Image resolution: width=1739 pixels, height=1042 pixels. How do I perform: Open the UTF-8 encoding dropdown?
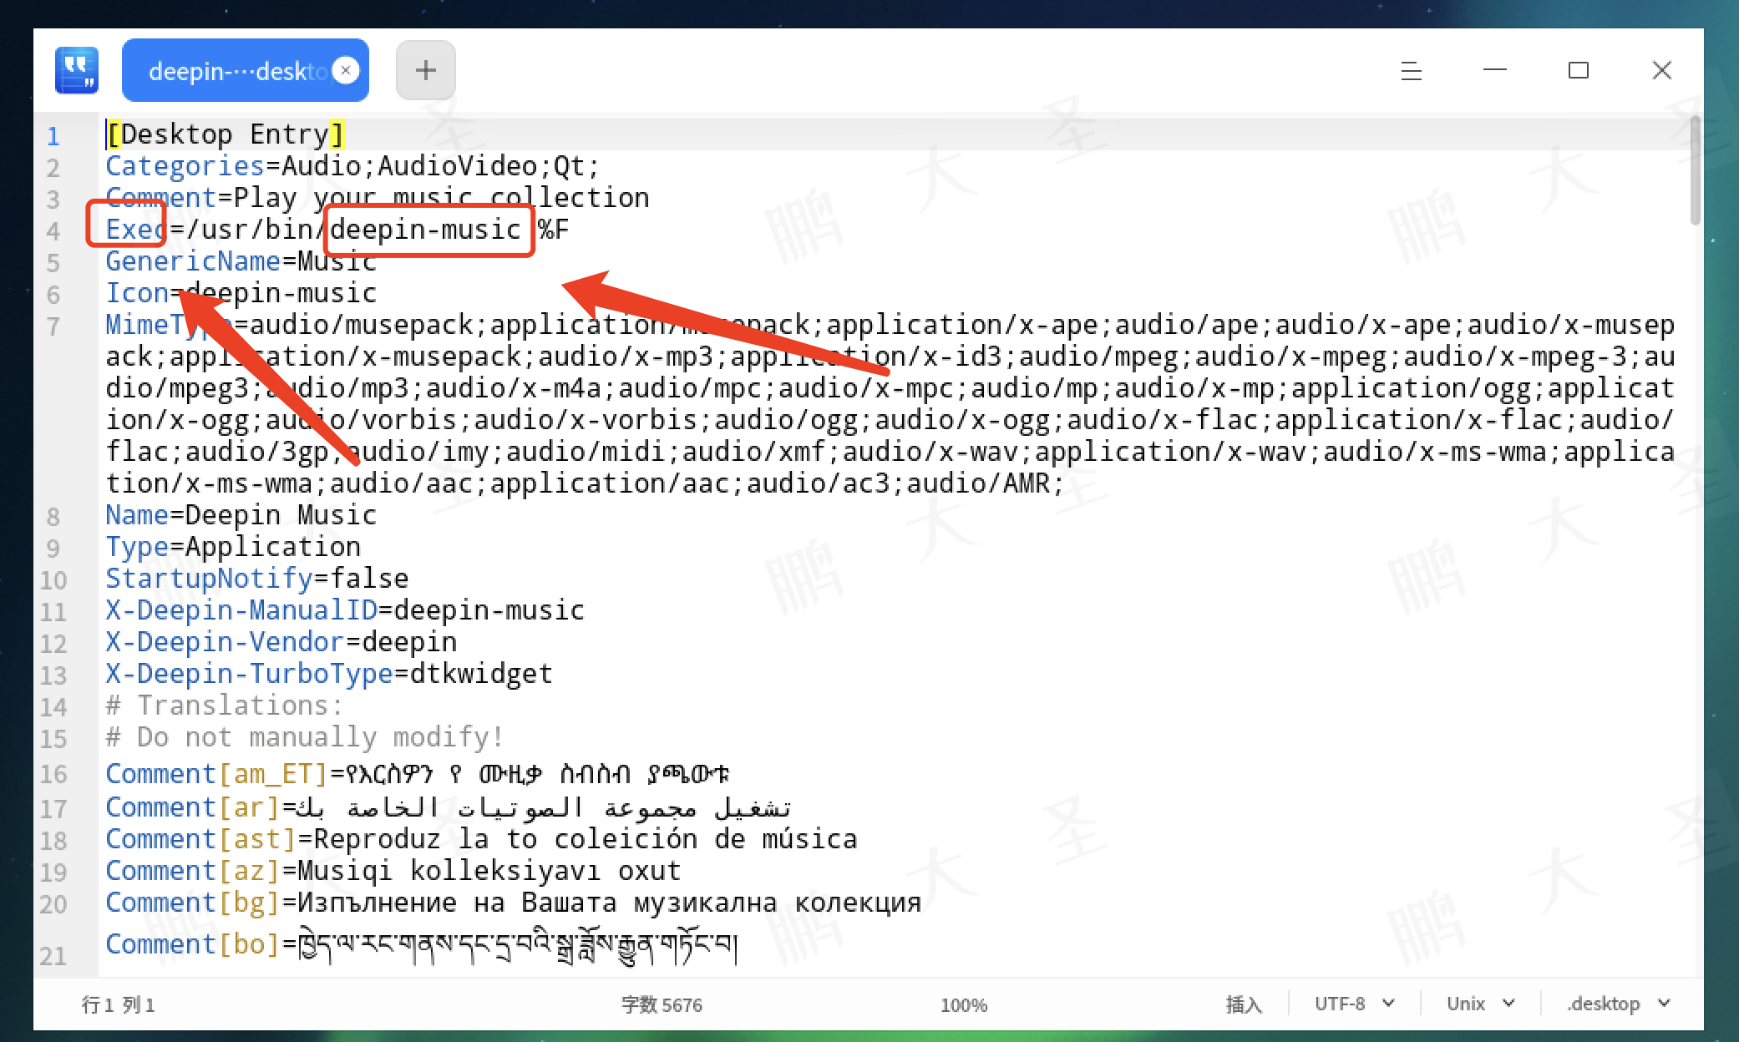1354,1004
